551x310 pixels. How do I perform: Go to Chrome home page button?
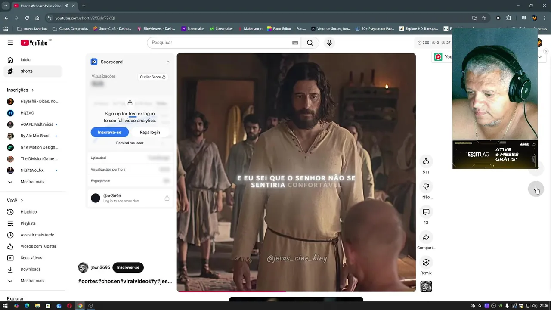tap(37, 18)
